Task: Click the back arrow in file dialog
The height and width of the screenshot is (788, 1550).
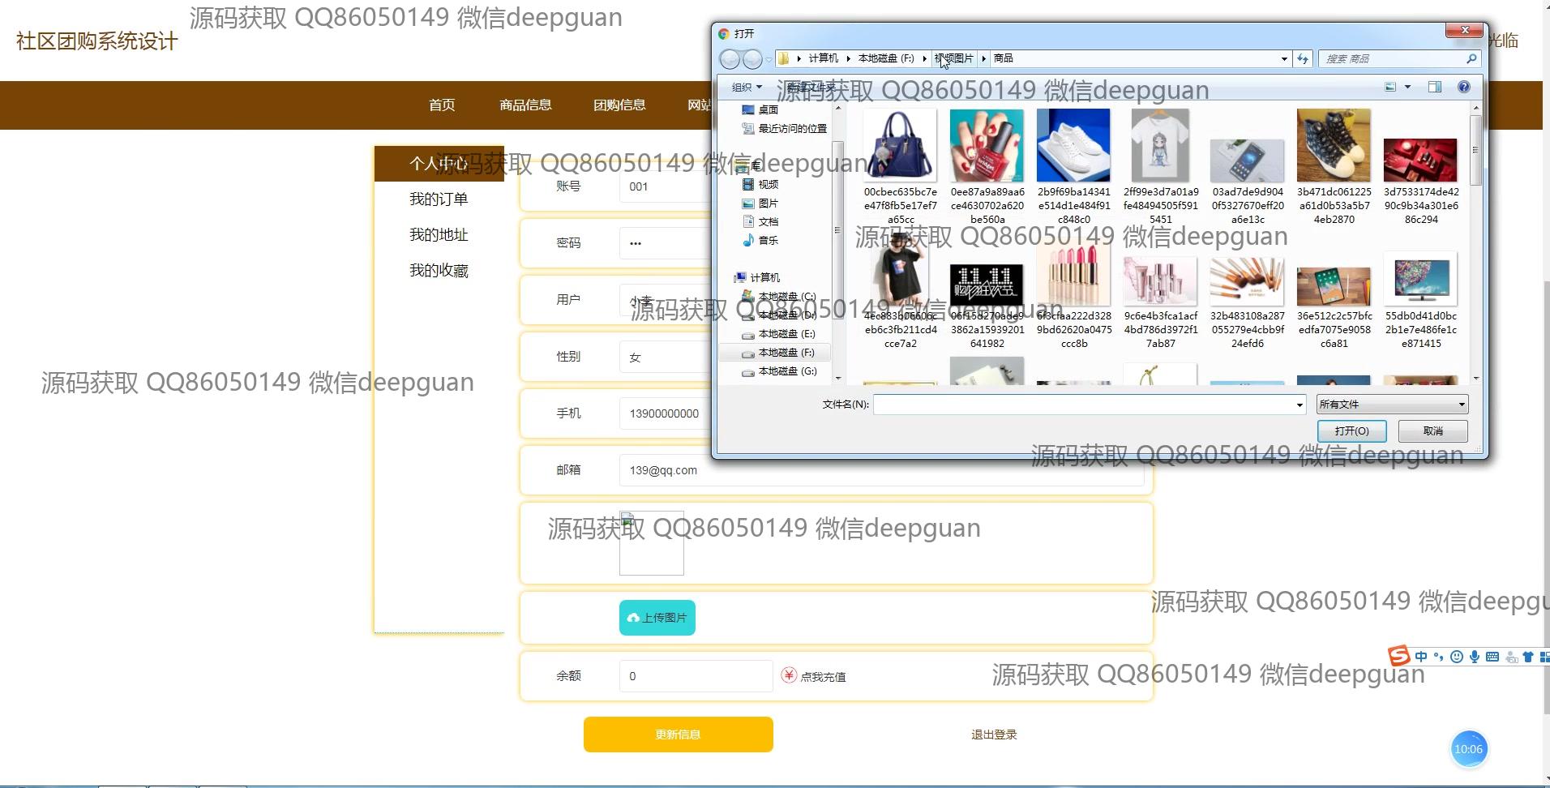Action: (x=730, y=59)
